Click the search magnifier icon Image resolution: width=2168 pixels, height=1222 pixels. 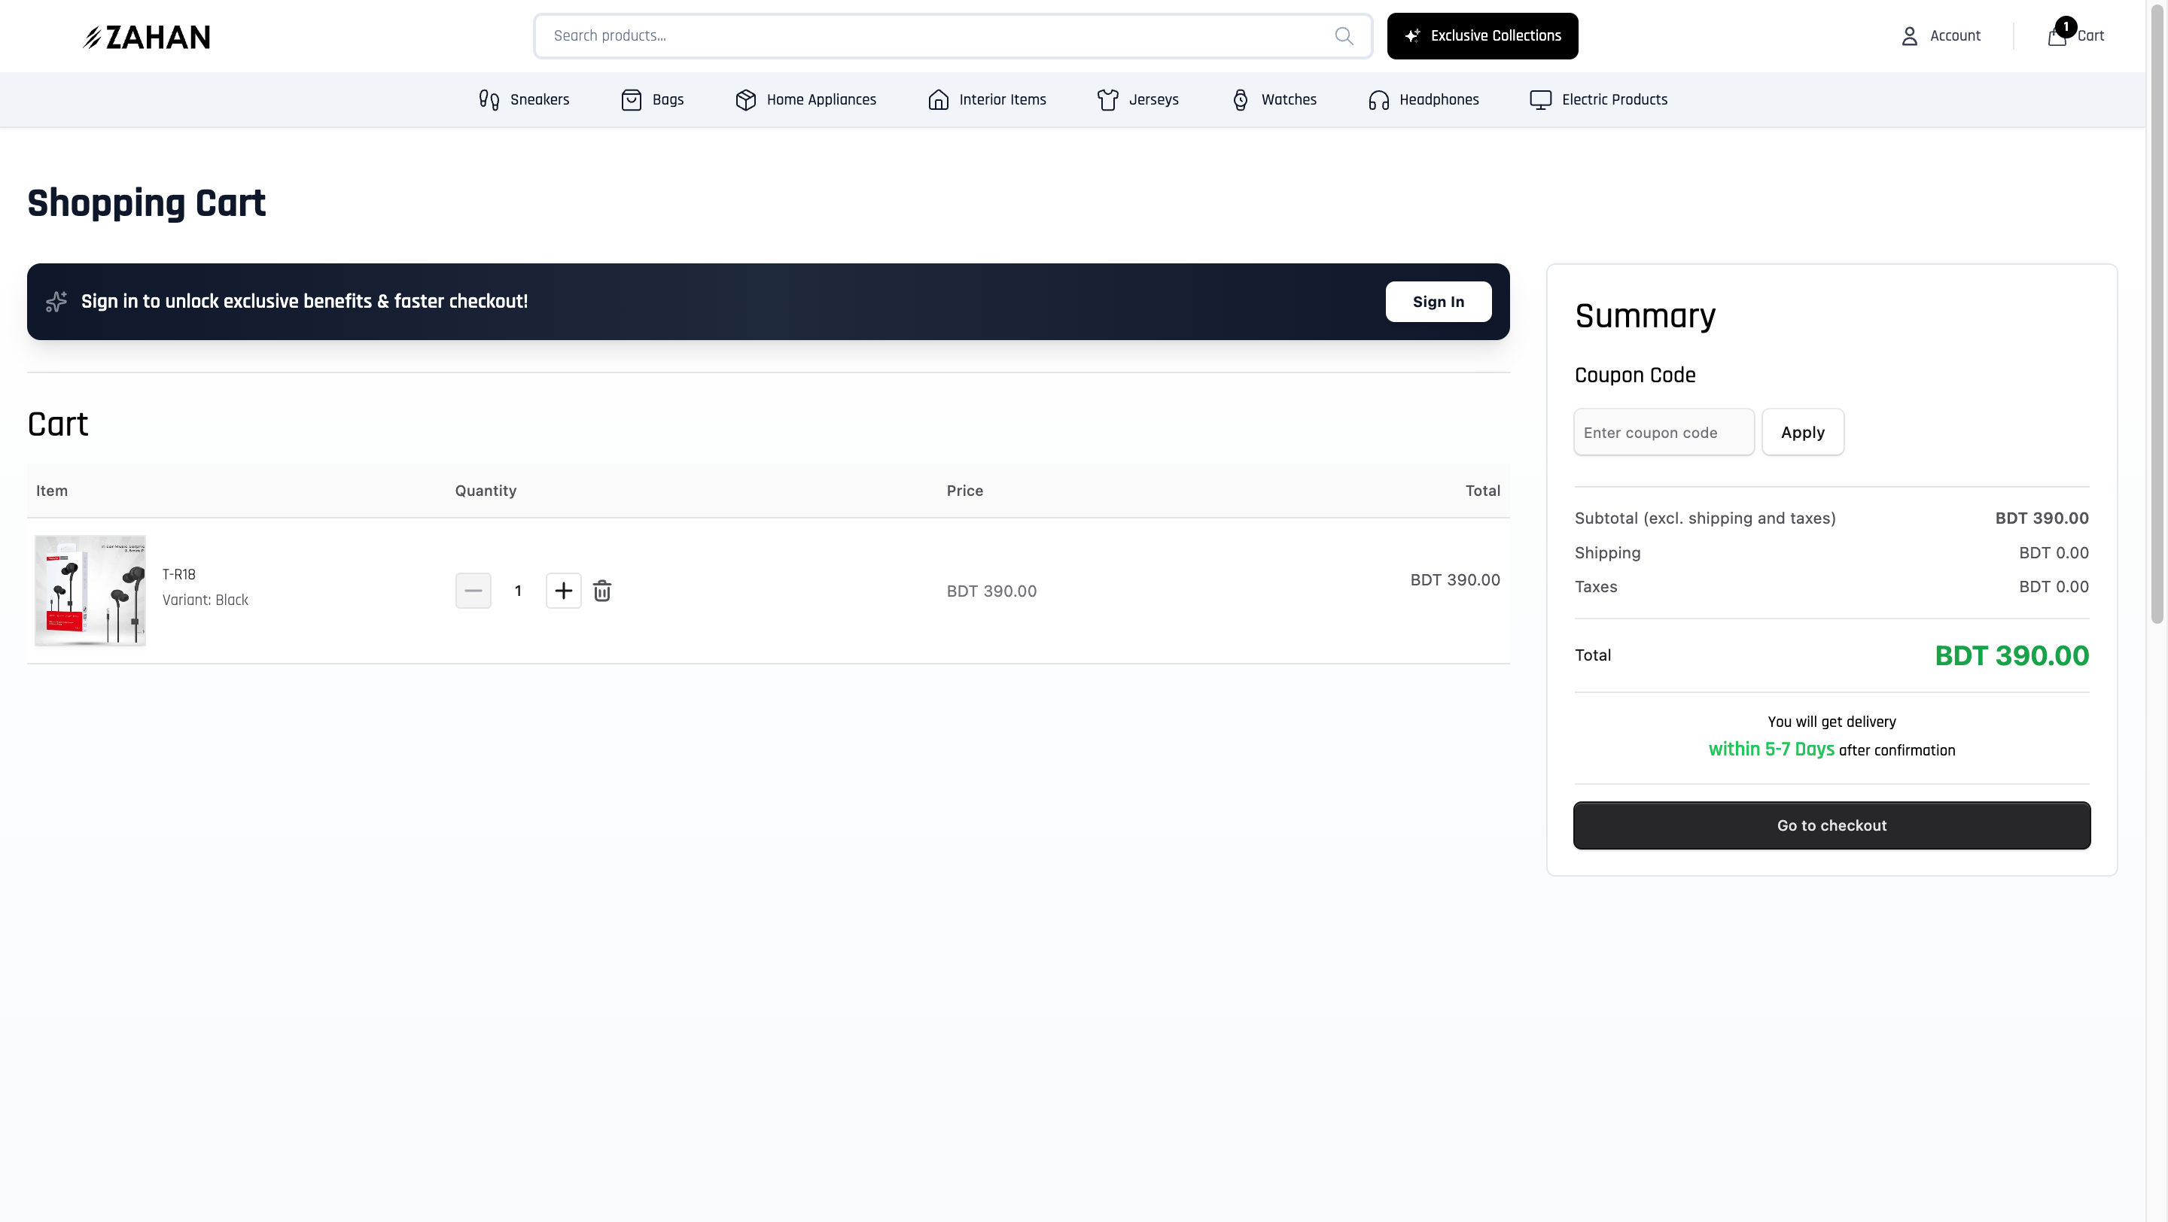pyautogui.click(x=1343, y=35)
